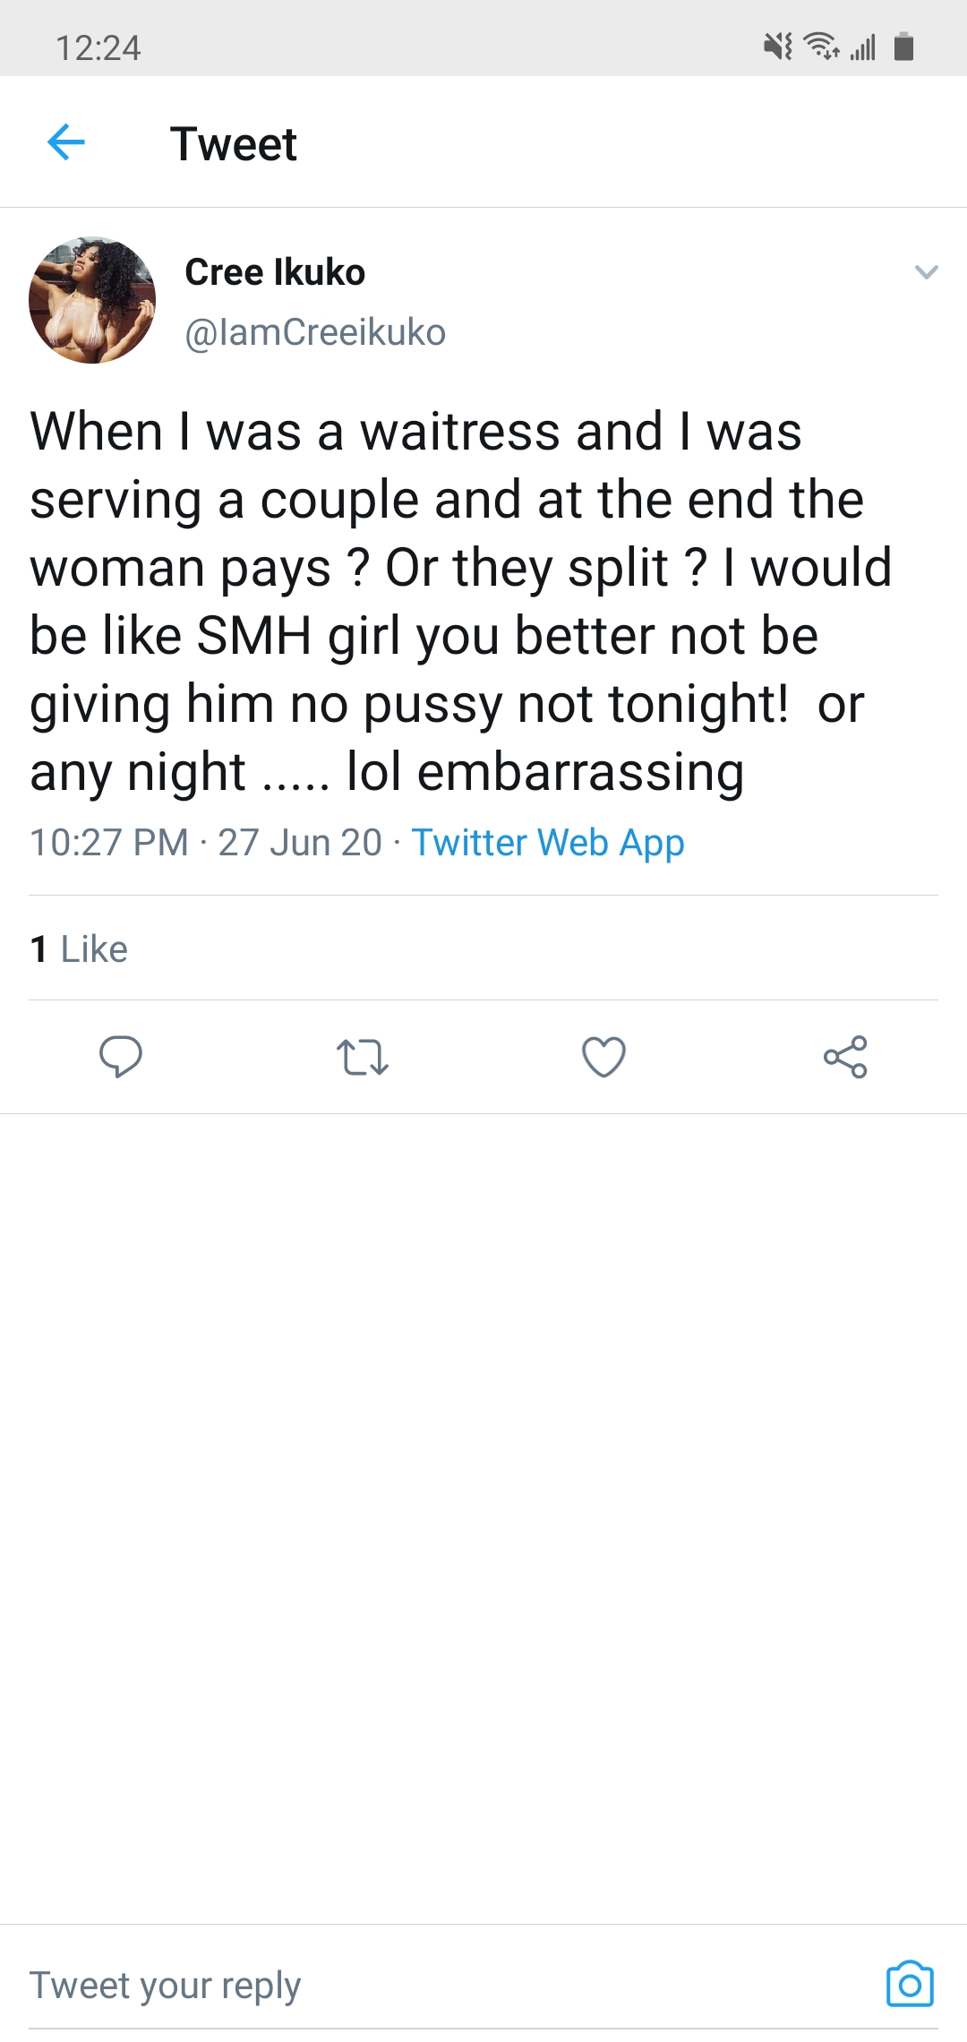
Task: Tap the Tweet header title
Action: pos(234,143)
